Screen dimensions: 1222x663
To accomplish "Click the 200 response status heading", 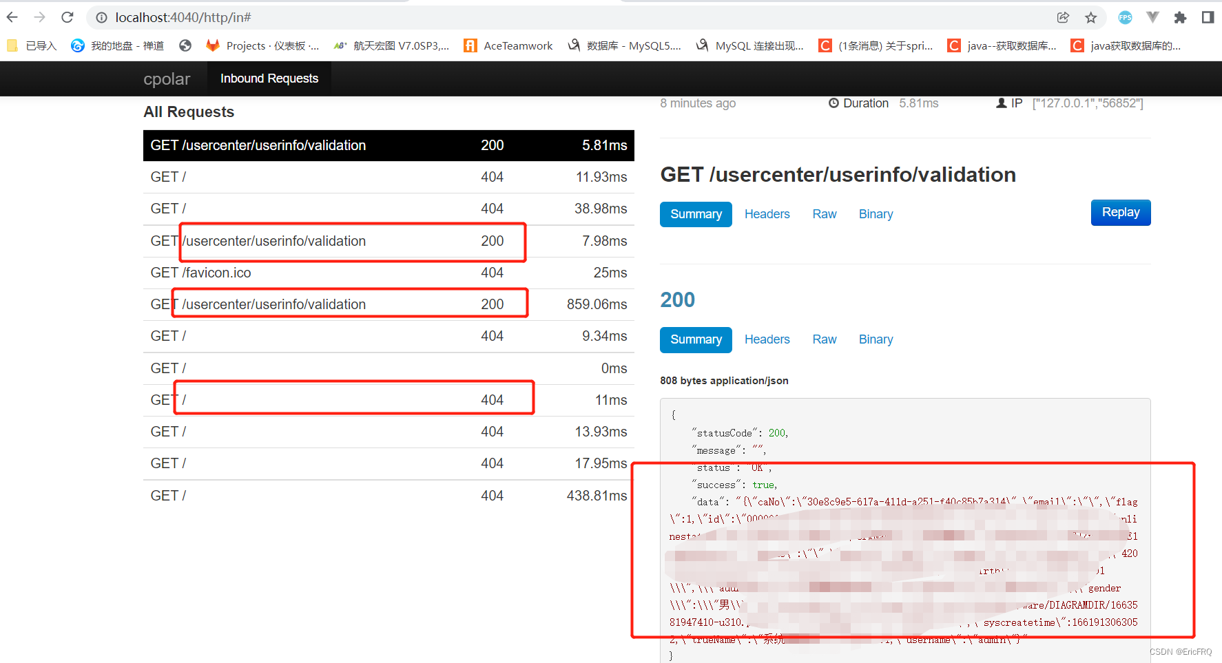I will (677, 299).
